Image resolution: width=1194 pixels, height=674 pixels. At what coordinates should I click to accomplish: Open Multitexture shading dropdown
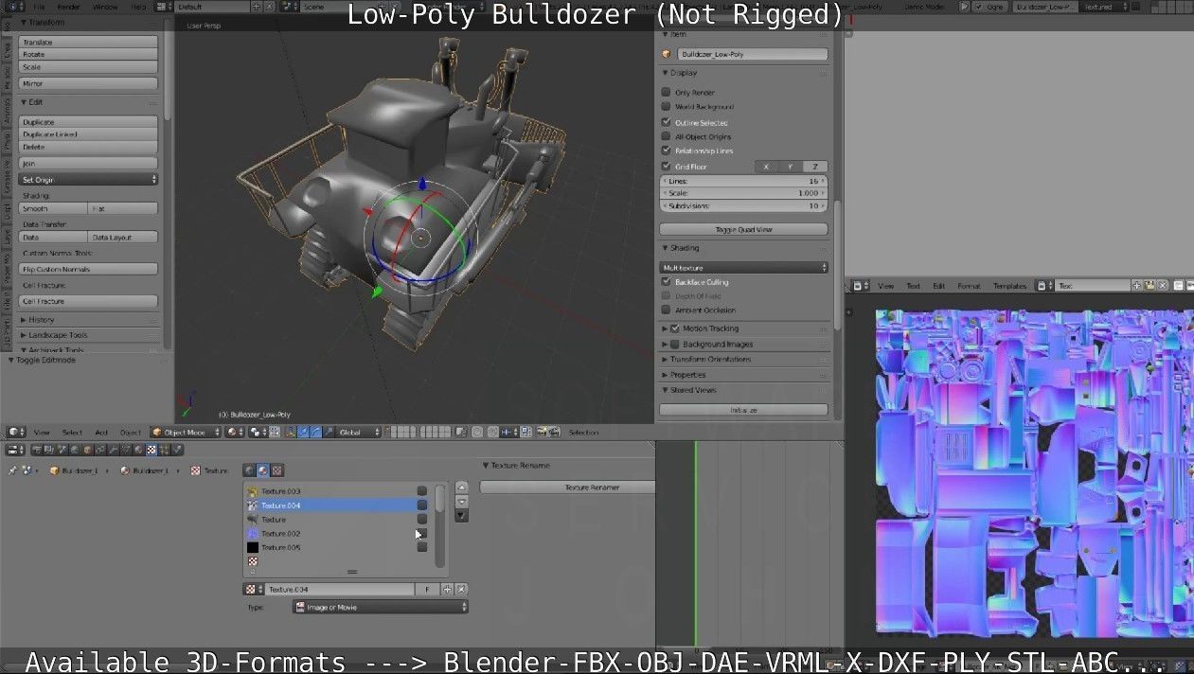pyautogui.click(x=743, y=268)
